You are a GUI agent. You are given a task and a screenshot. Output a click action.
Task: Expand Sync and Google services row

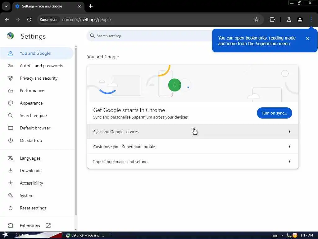coord(193,132)
